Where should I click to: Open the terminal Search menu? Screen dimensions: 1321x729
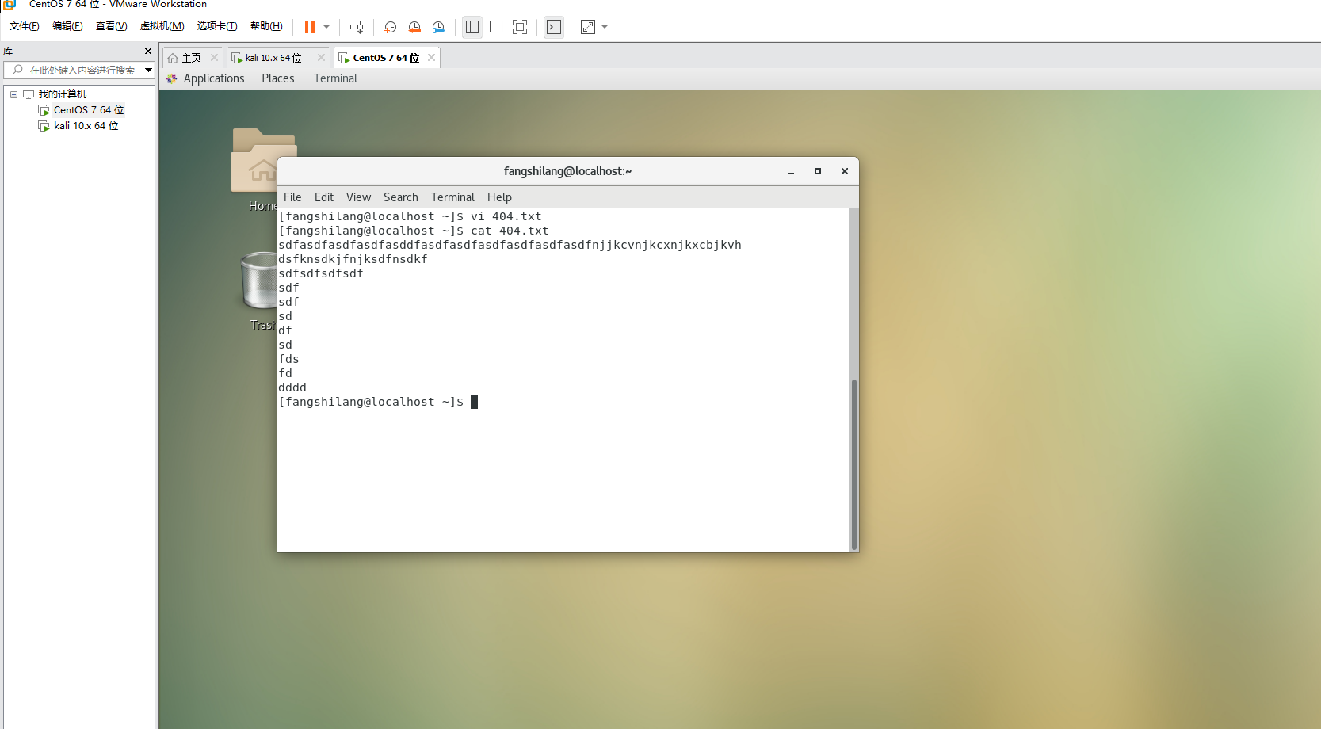[401, 197]
